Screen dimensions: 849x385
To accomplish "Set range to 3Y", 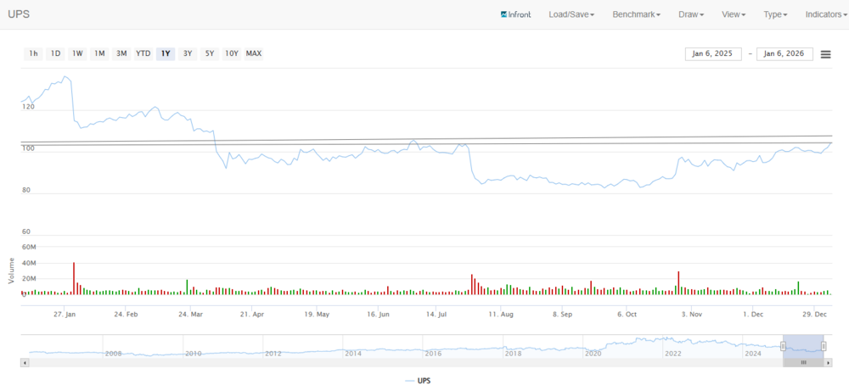I will [x=188, y=53].
